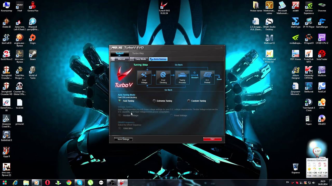Click the More Settings button
This screenshot has width=332, height=186.
123,139
